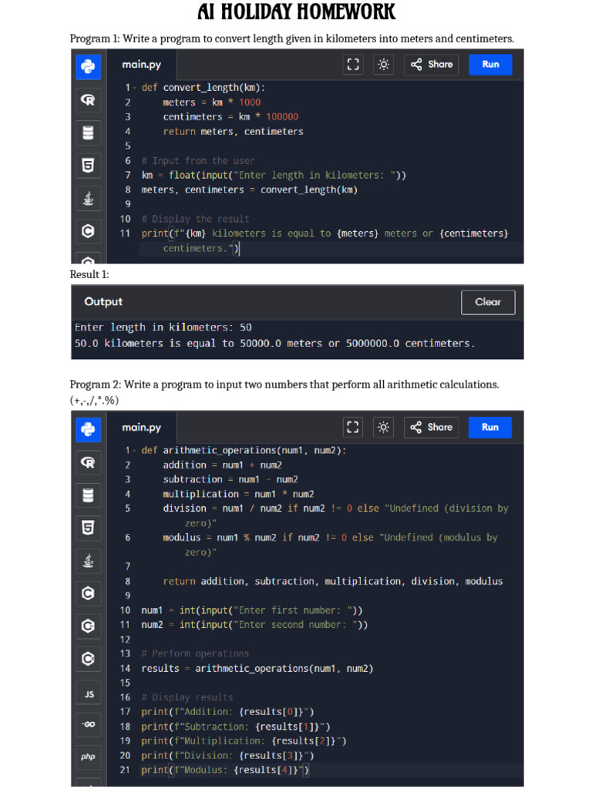Open the HTML5 icon in Program 1 sidebar
The width and height of the screenshot is (592, 789).
(x=88, y=165)
